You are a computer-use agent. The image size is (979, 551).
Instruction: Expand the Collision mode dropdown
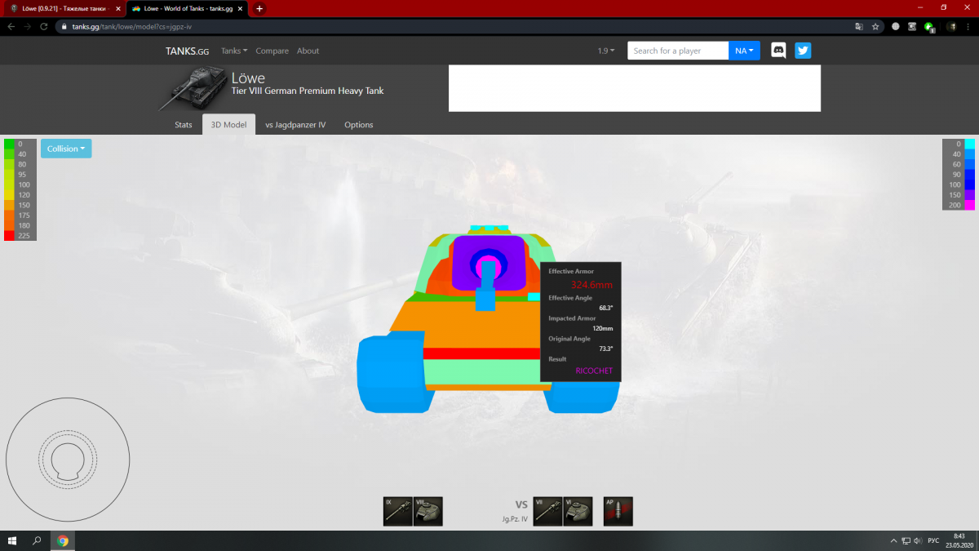pos(66,149)
